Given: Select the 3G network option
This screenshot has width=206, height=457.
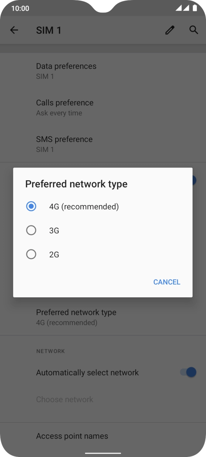Looking at the screenshot, I should 31,230.
